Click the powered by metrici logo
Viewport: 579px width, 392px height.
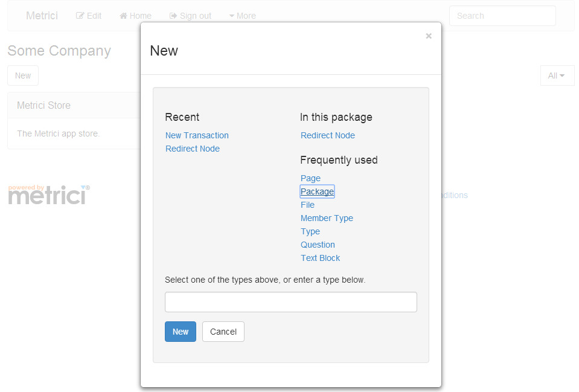(49, 194)
